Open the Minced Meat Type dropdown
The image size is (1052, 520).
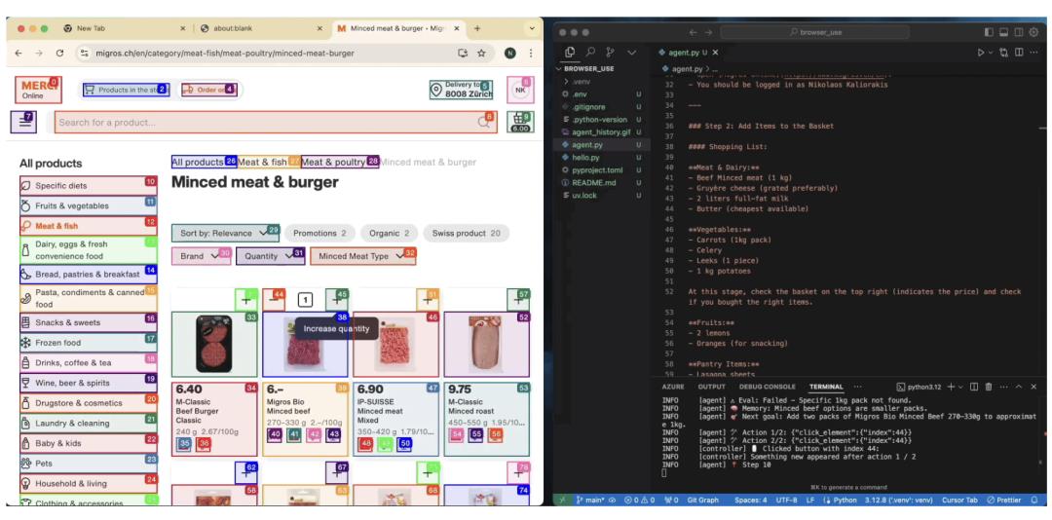coord(362,256)
